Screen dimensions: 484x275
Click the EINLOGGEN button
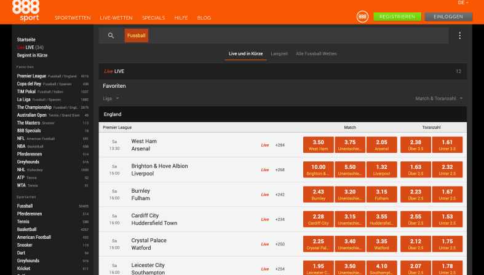pyautogui.click(x=448, y=17)
